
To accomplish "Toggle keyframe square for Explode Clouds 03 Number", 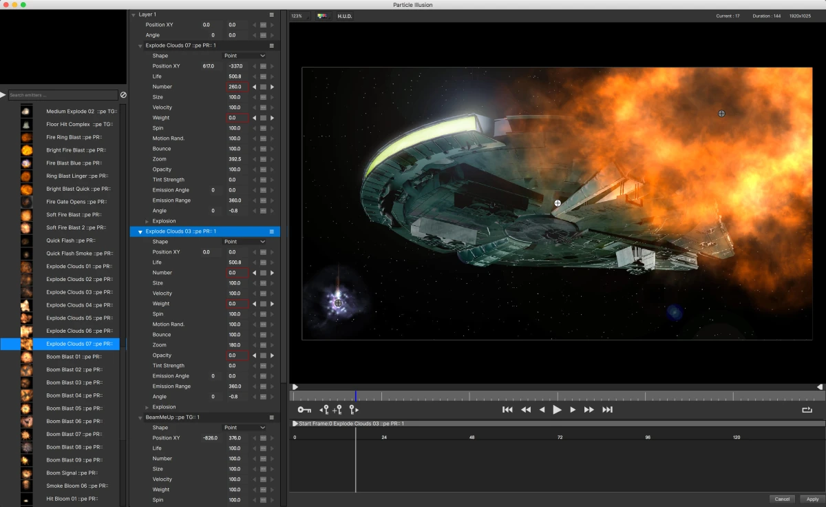I will 263,273.
